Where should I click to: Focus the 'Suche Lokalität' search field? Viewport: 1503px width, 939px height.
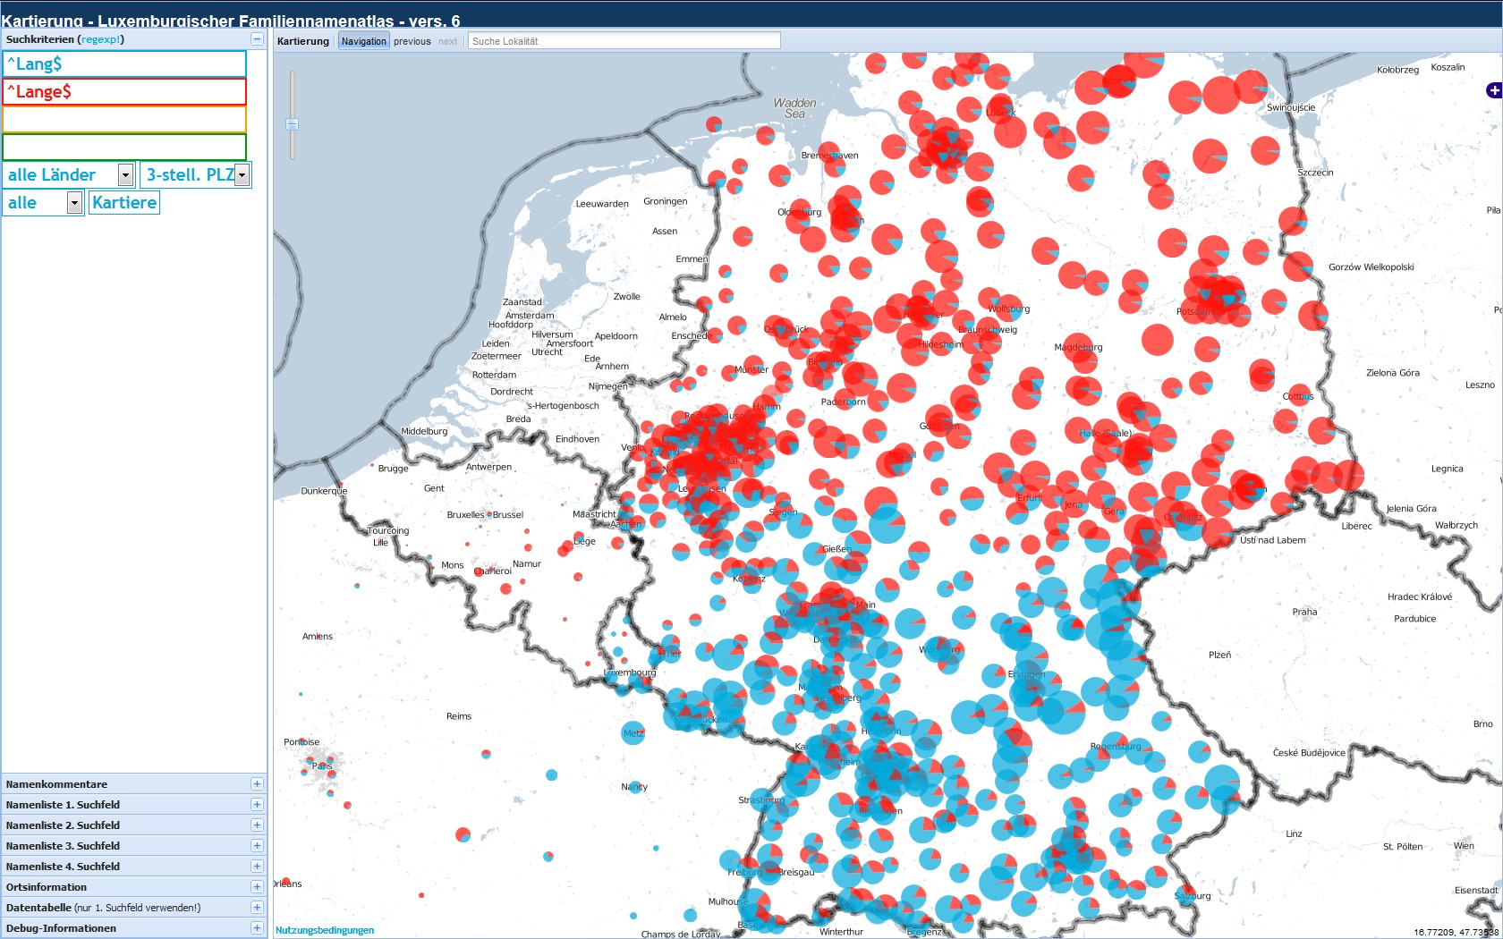point(624,41)
